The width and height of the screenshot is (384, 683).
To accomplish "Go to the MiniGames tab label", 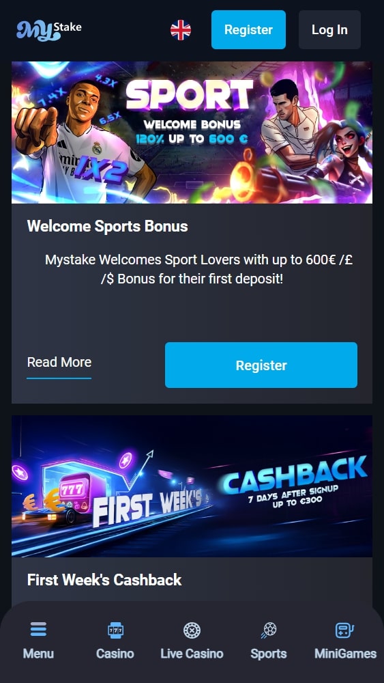I will 345,654.
